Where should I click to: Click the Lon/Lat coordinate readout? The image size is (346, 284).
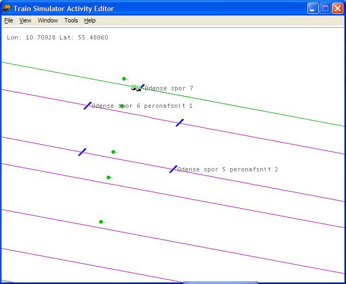point(57,37)
